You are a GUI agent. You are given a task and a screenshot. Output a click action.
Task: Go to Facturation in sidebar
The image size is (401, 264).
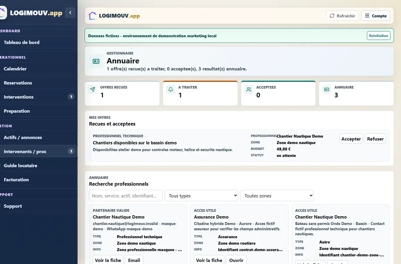(x=38, y=180)
